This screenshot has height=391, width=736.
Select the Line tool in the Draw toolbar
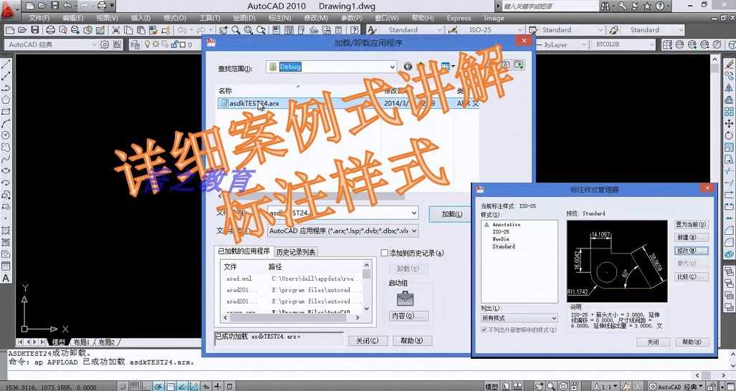click(x=6, y=64)
